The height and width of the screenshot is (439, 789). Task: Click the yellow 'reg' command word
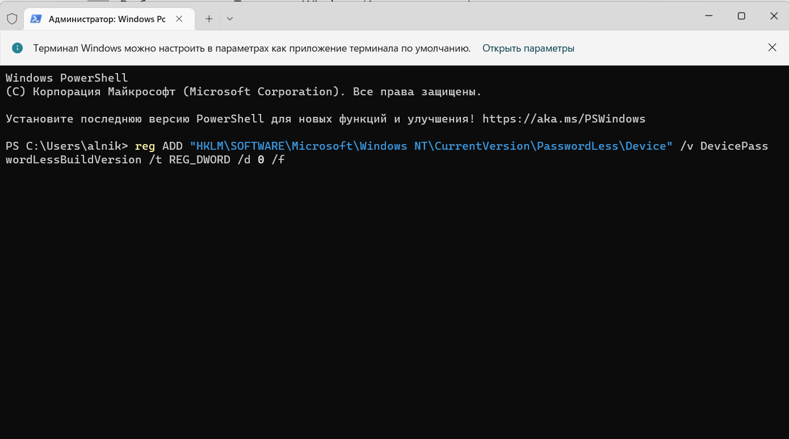(145, 146)
